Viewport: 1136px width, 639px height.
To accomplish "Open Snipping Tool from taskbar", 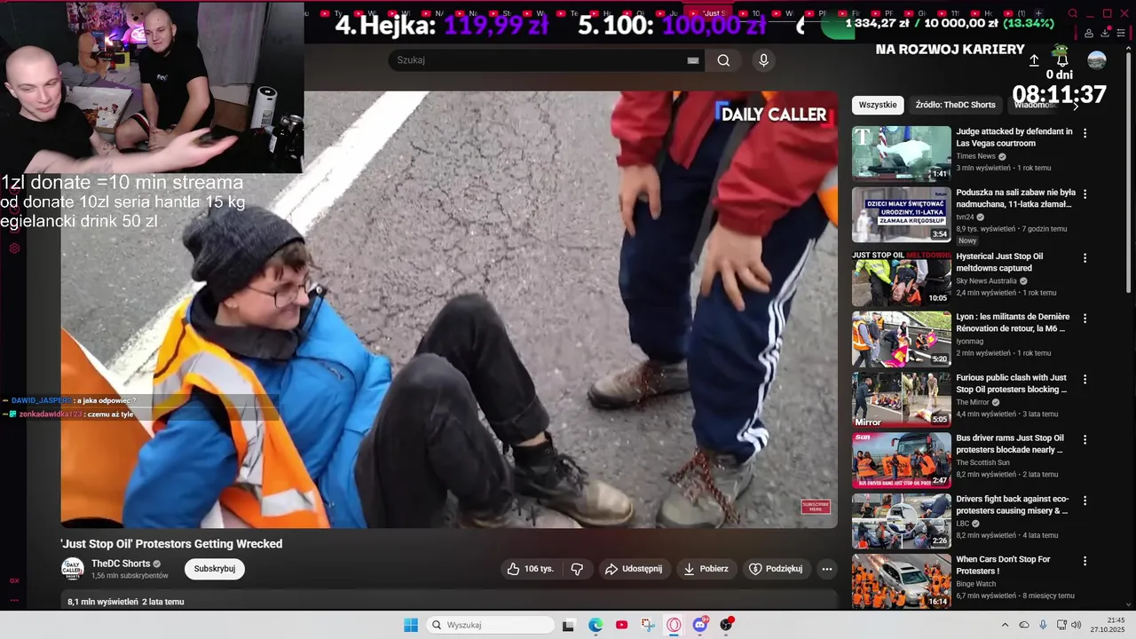I will click(x=648, y=625).
